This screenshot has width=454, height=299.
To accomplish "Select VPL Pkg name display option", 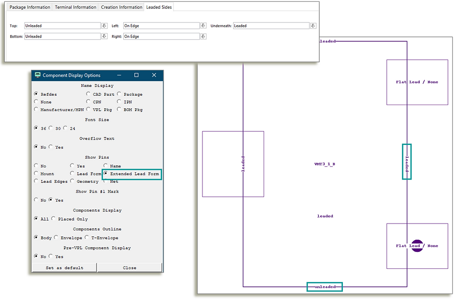I will [88, 109].
